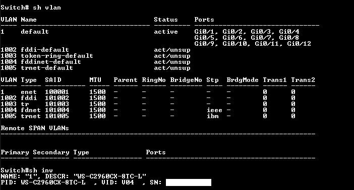The image size is (354, 190).
Task: Click the 'Secondary' column header
Action: [x=51, y=152]
